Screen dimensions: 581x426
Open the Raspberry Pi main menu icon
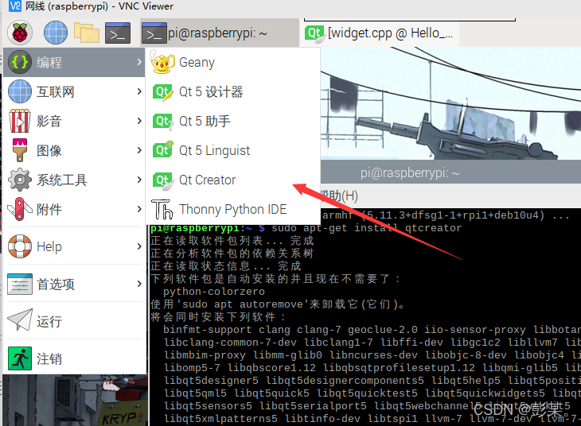[20, 33]
